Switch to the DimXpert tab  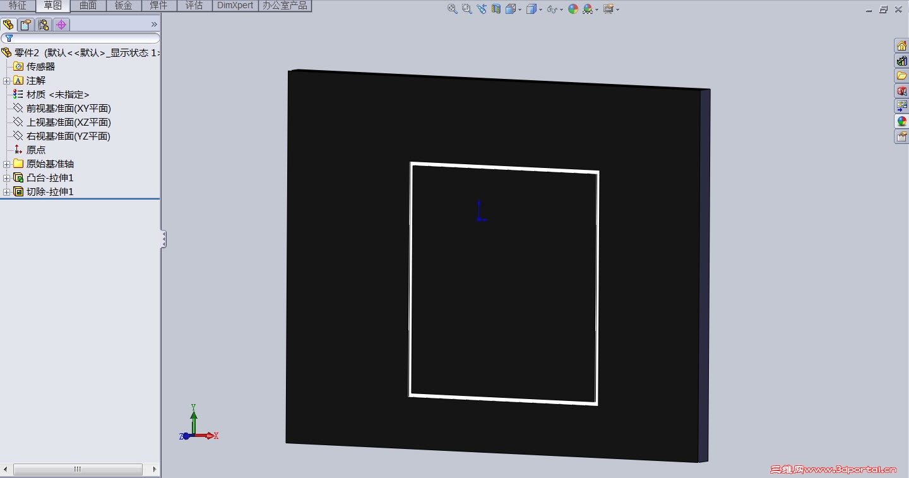pos(235,6)
